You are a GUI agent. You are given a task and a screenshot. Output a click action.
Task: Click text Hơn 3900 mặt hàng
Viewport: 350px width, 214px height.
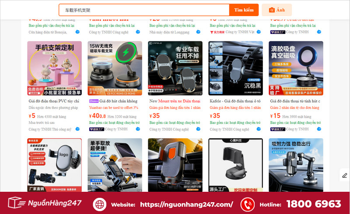point(297,116)
